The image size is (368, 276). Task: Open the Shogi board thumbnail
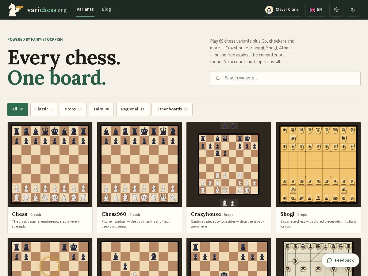tap(318, 164)
